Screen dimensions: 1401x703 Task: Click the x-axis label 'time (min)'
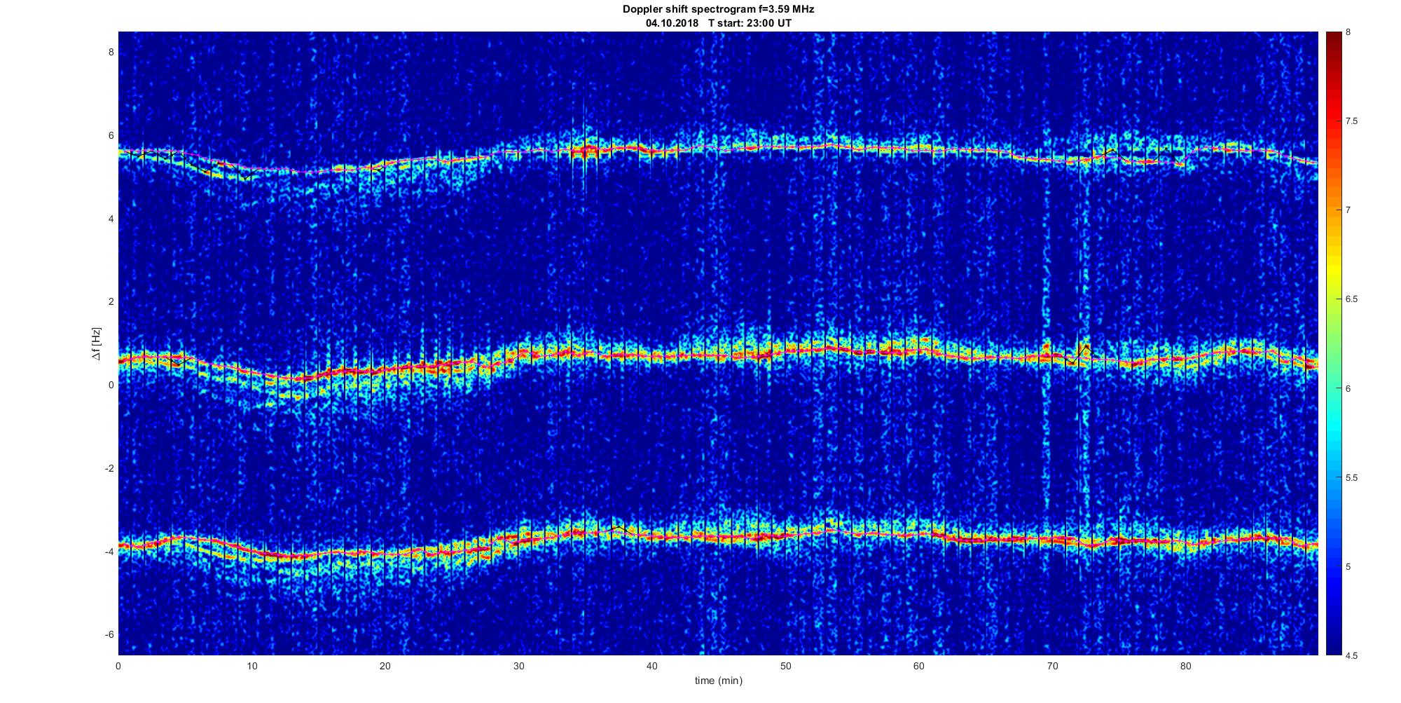pos(719,681)
